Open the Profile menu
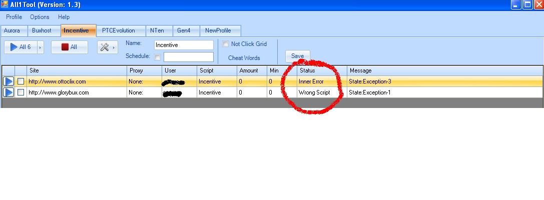 pyautogui.click(x=14, y=17)
